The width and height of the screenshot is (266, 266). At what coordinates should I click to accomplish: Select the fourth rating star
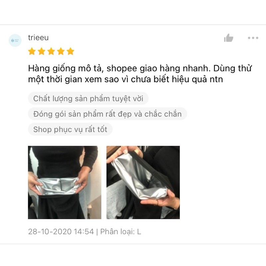(x=61, y=51)
